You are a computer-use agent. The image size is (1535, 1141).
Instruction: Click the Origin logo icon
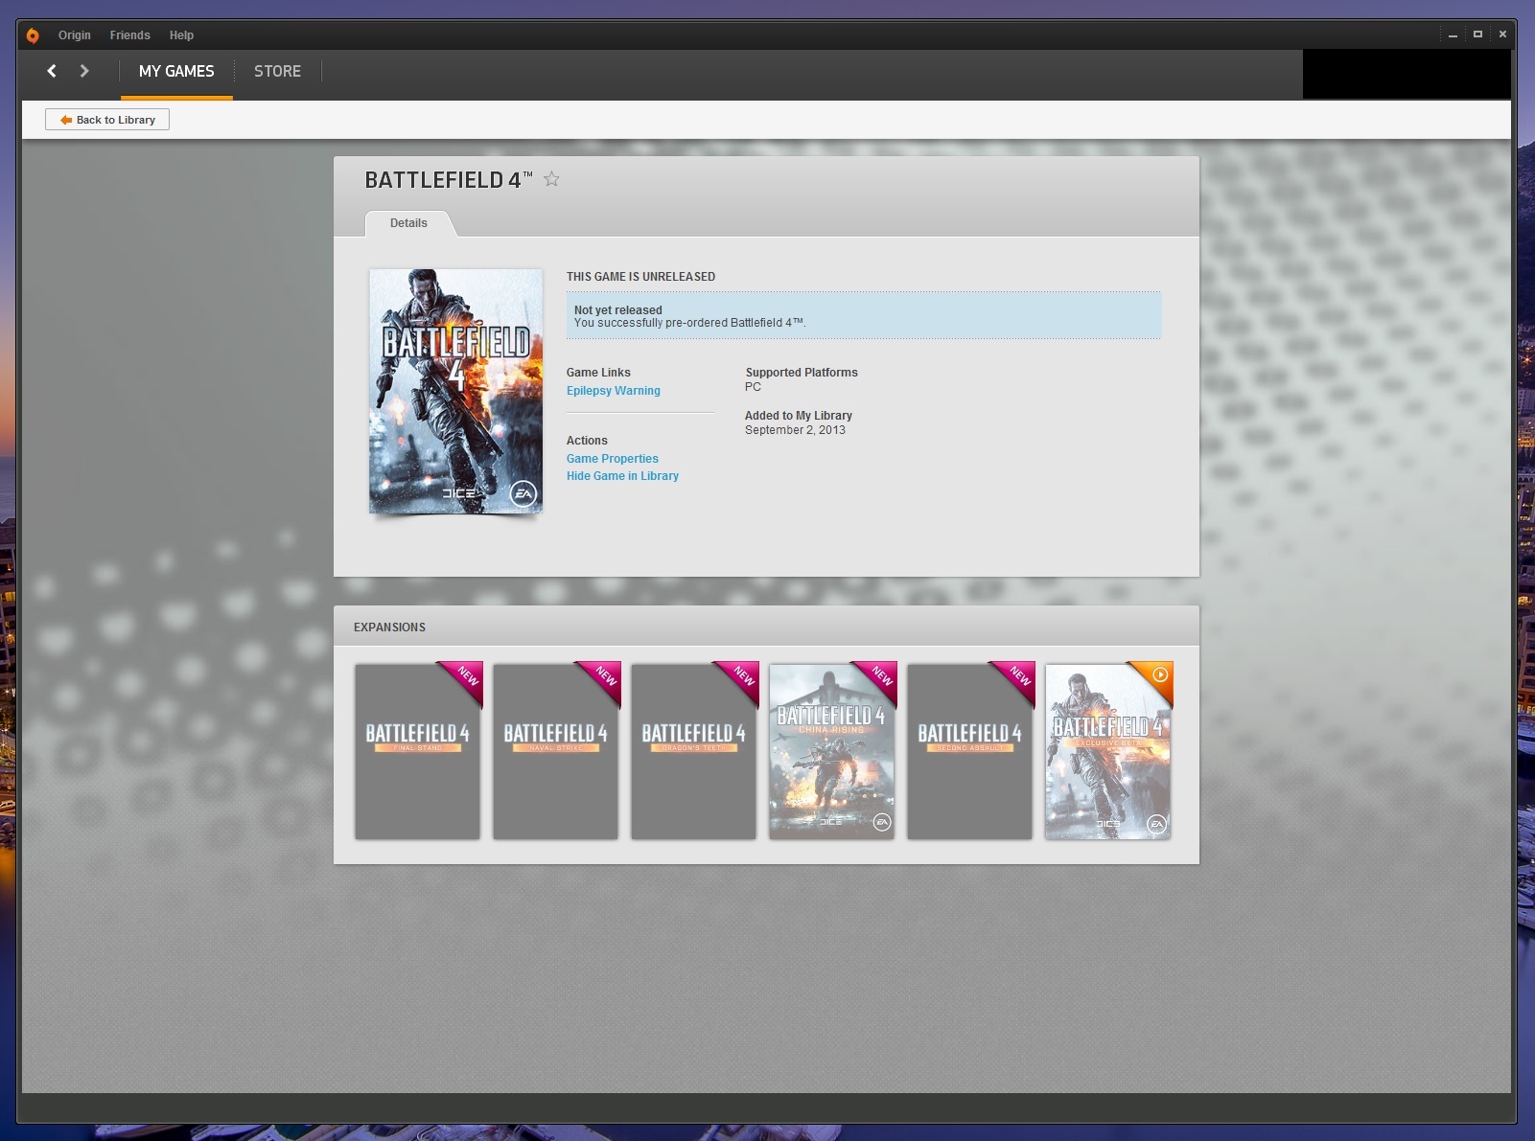33,35
